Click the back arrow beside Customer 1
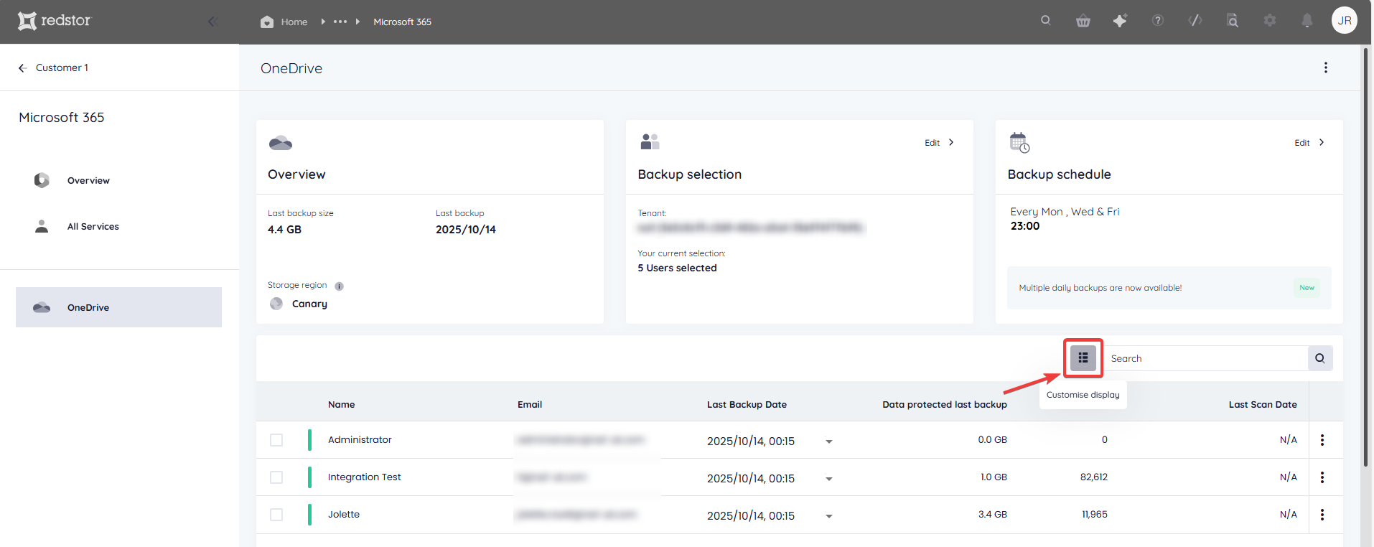The image size is (1374, 547). click(22, 67)
